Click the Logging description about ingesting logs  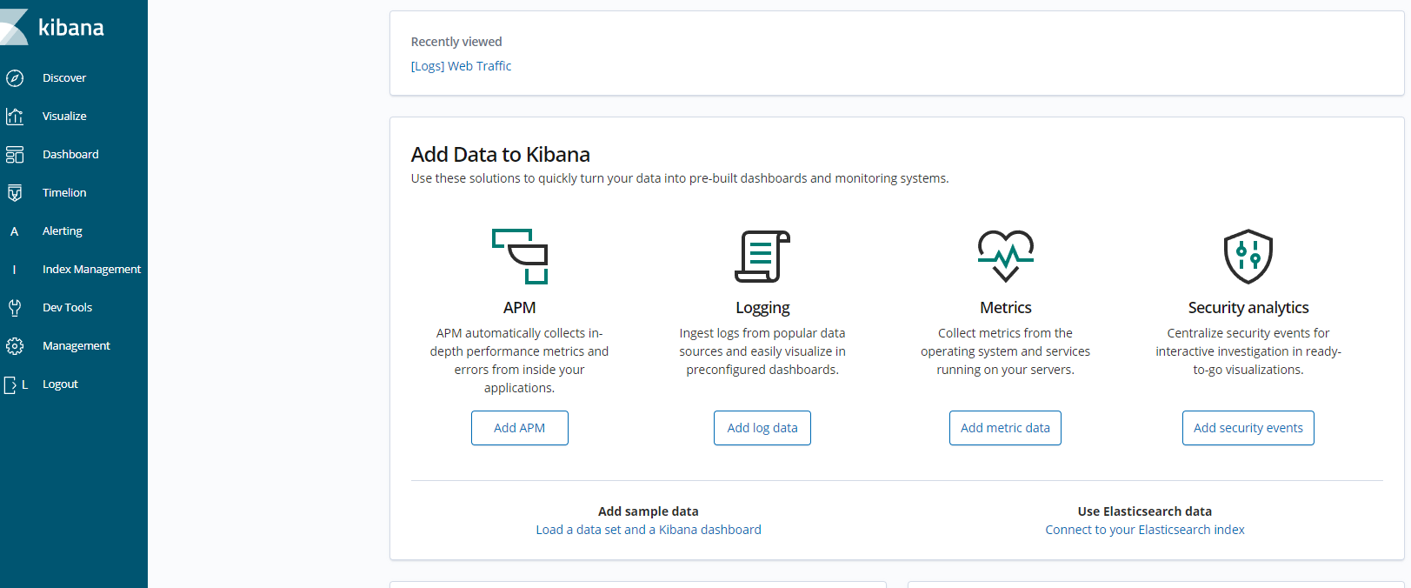point(762,351)
